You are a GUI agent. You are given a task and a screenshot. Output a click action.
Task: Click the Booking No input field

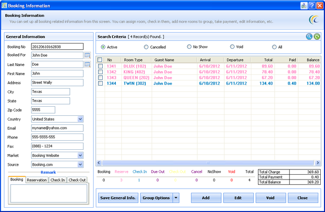pos(57,46)
